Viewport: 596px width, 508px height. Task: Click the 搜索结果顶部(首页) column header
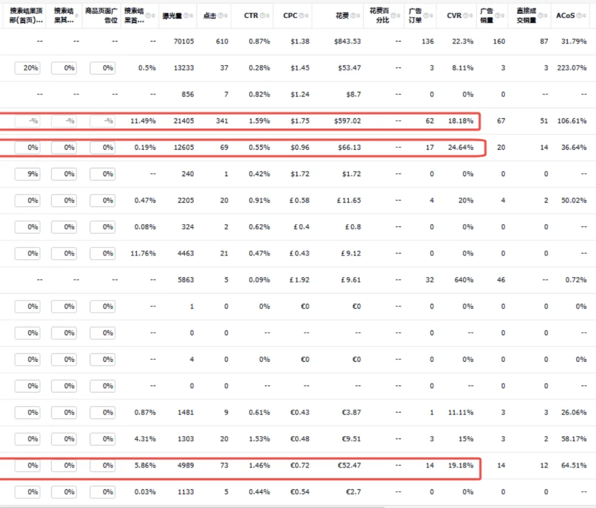coord(26,15)
